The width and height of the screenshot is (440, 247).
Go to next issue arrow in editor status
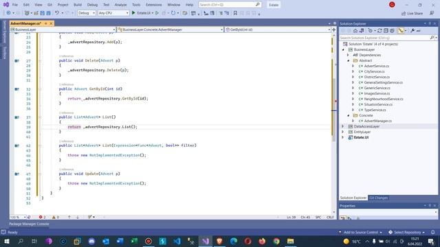(x=78, y=217)
